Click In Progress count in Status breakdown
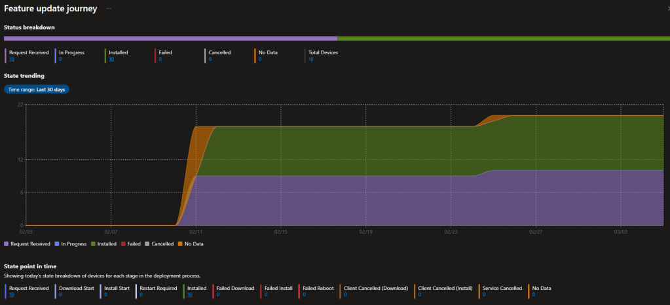Image resolution: width=670 pixels, height=305 pixels. coord(60,59)
